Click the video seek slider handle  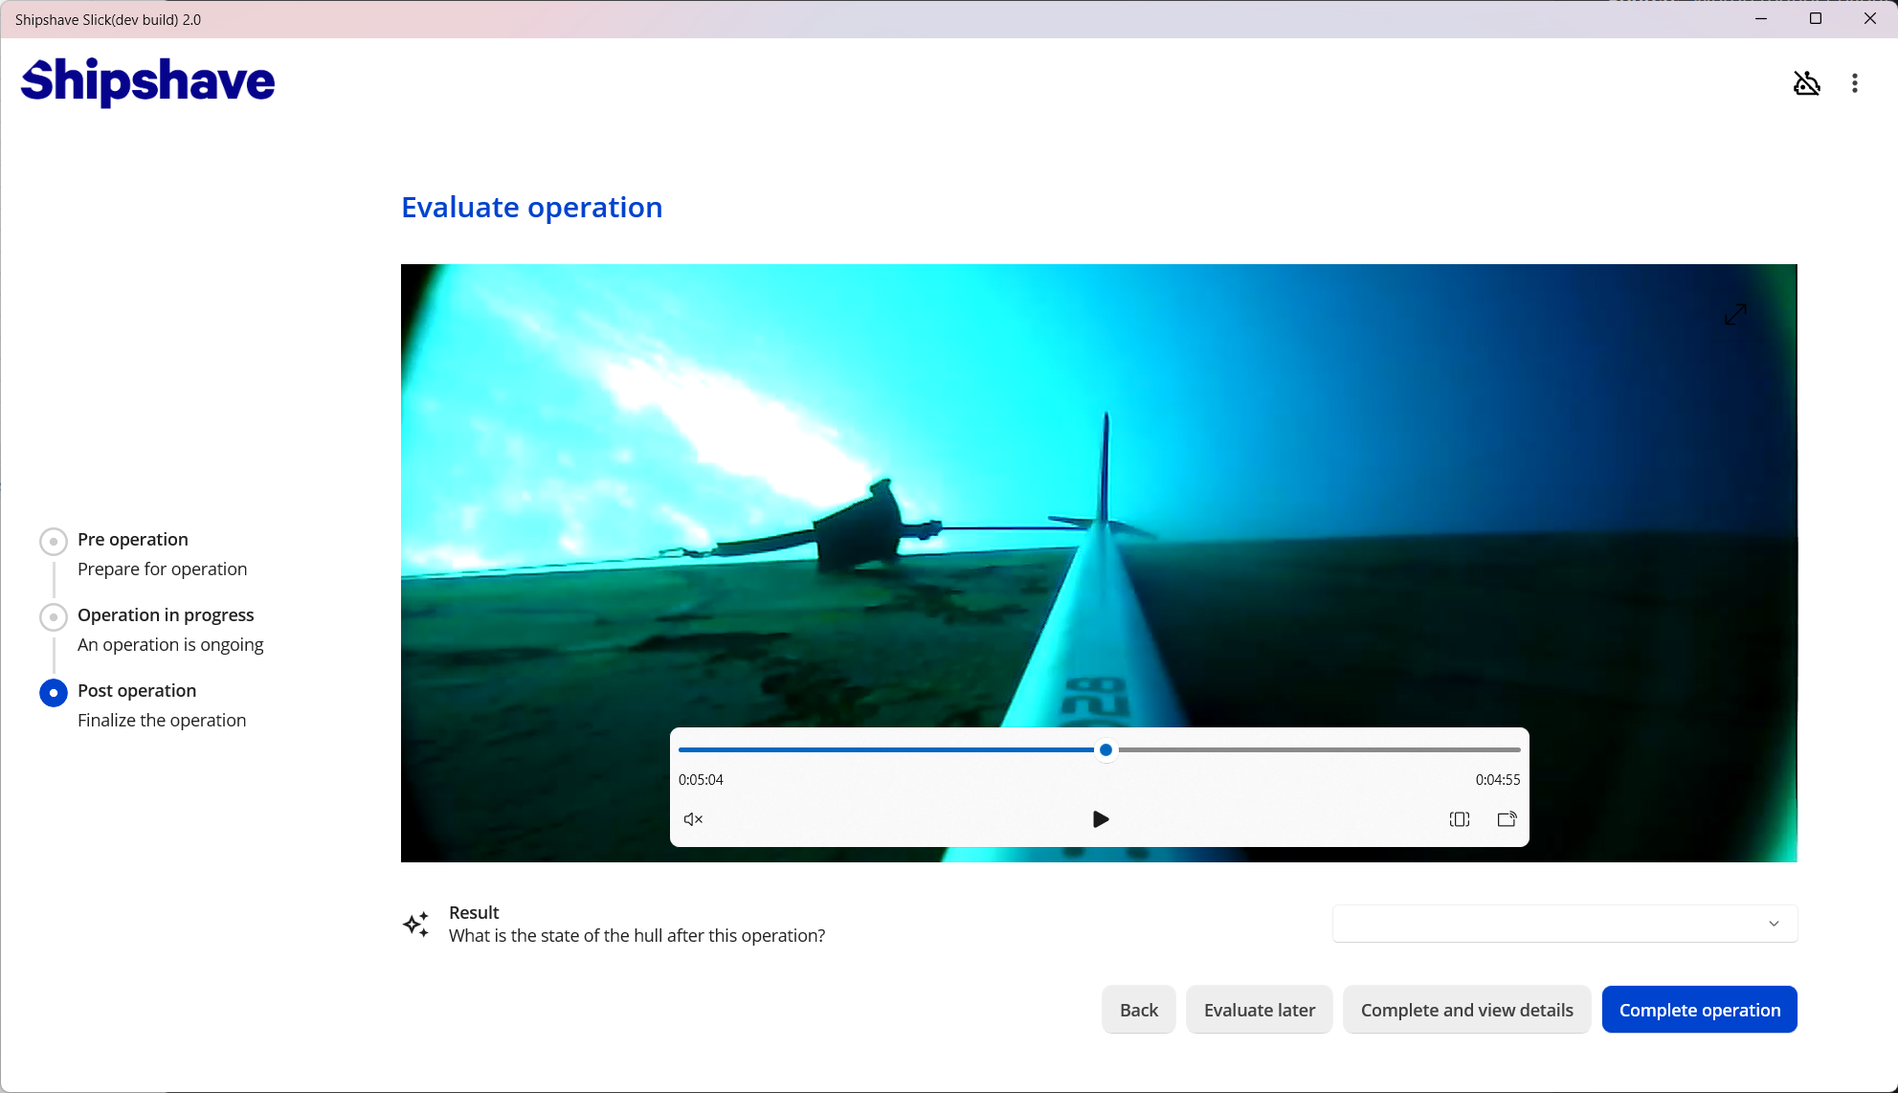click(x=1105, y=750)
